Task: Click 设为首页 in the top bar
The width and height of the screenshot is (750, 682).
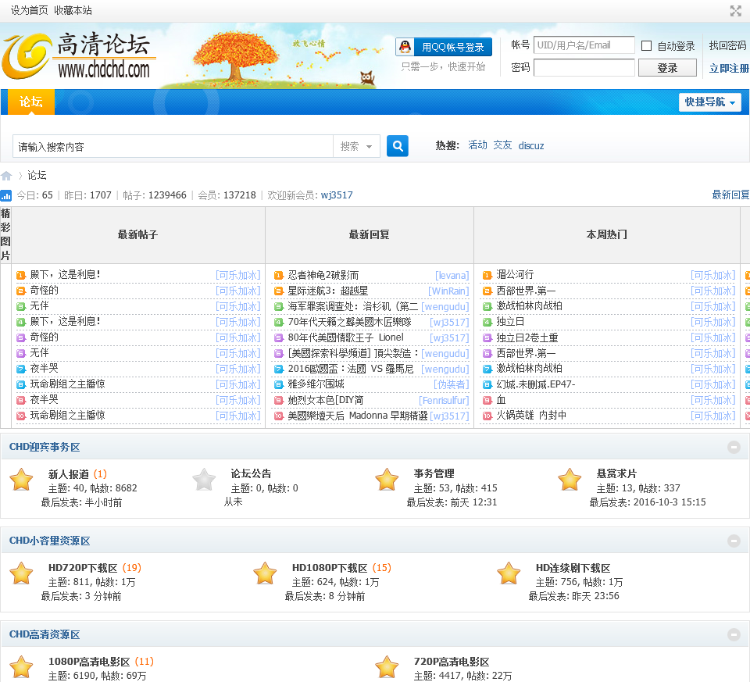Action: tap(29, 10)
